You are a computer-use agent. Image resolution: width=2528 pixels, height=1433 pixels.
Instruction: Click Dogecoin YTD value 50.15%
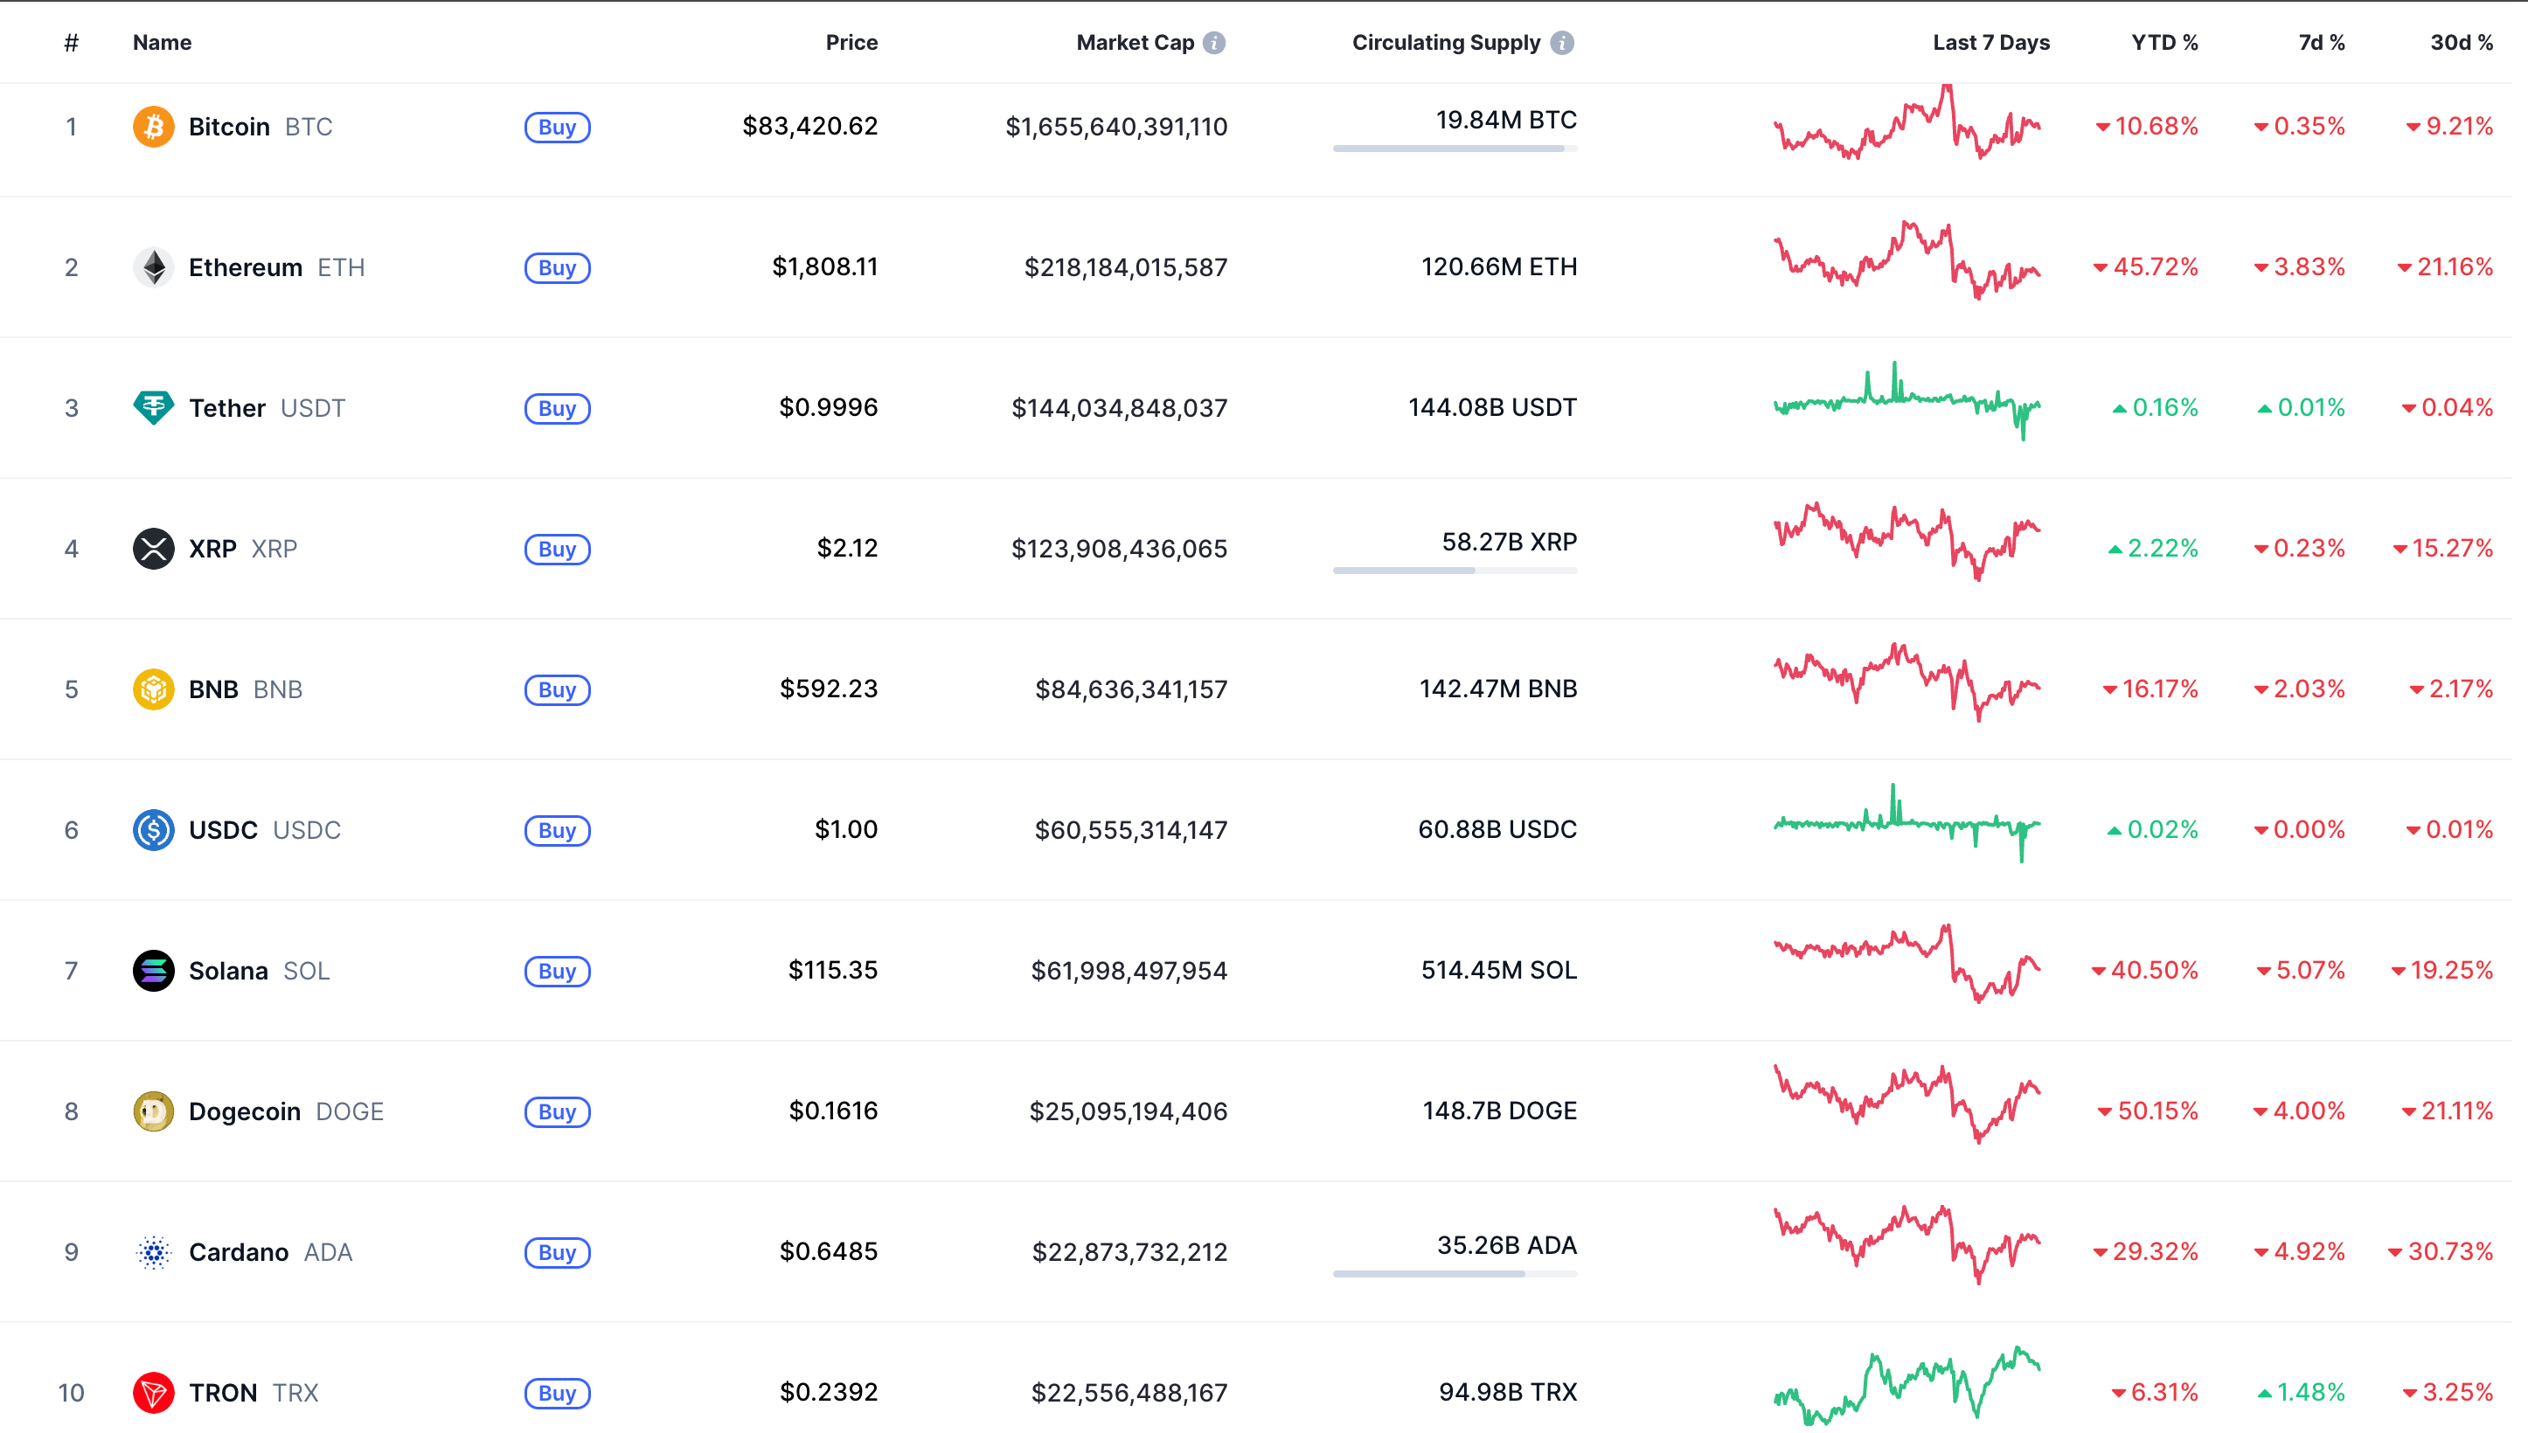point(2148,1111)
